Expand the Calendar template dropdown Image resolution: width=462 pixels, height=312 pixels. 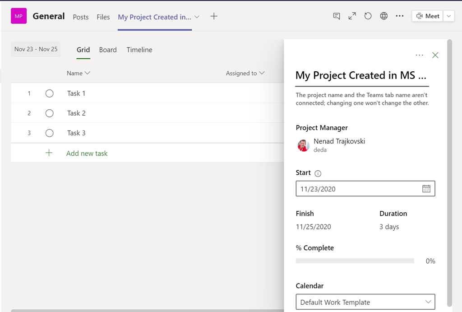click(428, 302)
